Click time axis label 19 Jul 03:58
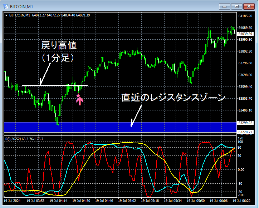Screen dimensions: 259x208 (x=35, y=201)
